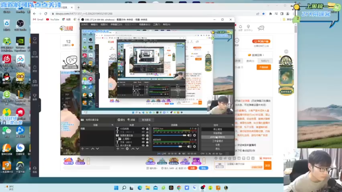The height and width of the screenshot is (192, 342).
Task: Add a new scene with plus icon
Action: pyautogui.click(x=83, y=148)
